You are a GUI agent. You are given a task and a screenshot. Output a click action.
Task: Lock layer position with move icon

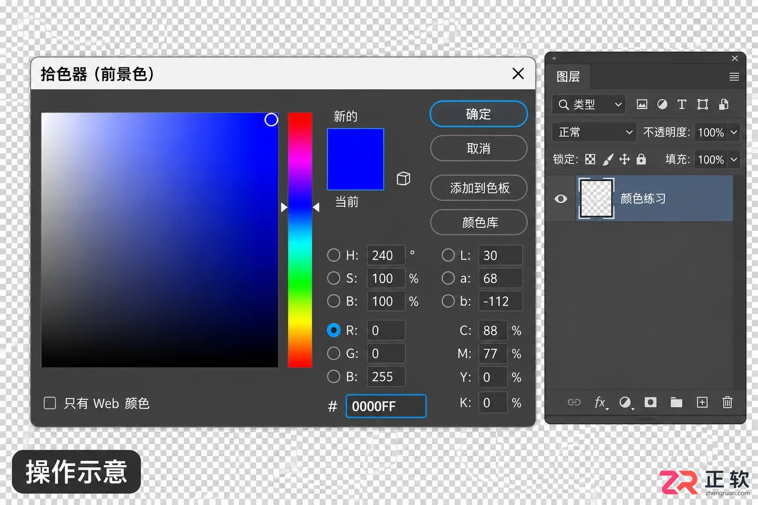624,159
